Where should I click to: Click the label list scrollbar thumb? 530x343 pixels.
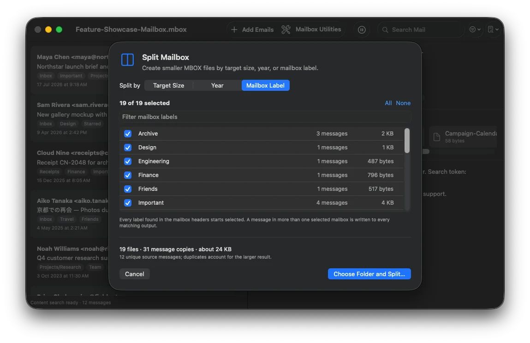pos(407,141)
